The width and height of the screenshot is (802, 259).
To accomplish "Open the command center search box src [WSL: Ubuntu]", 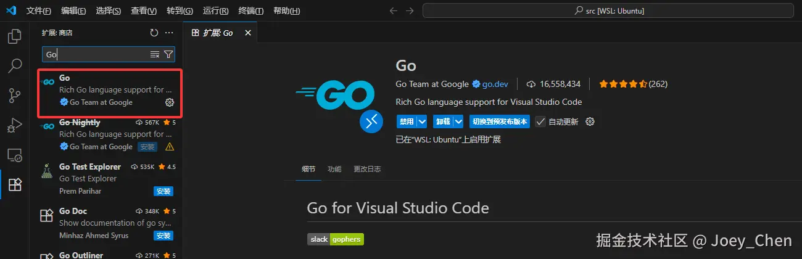I will [608, 10].
